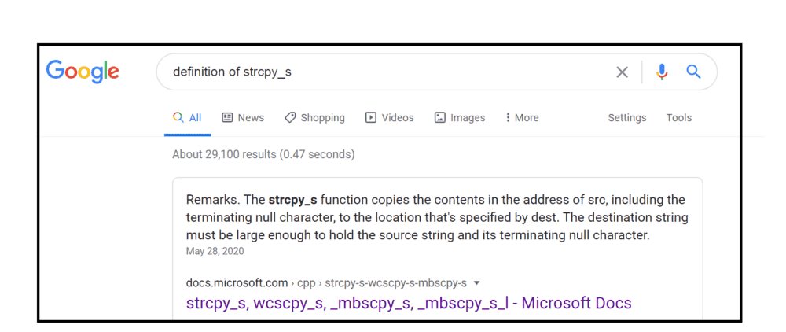Switch to the News tab
Screen dimensions: 786x332
(251, 118)
